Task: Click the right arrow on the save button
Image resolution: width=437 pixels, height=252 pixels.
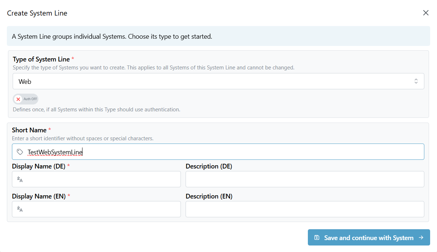Action: (421, 238)
